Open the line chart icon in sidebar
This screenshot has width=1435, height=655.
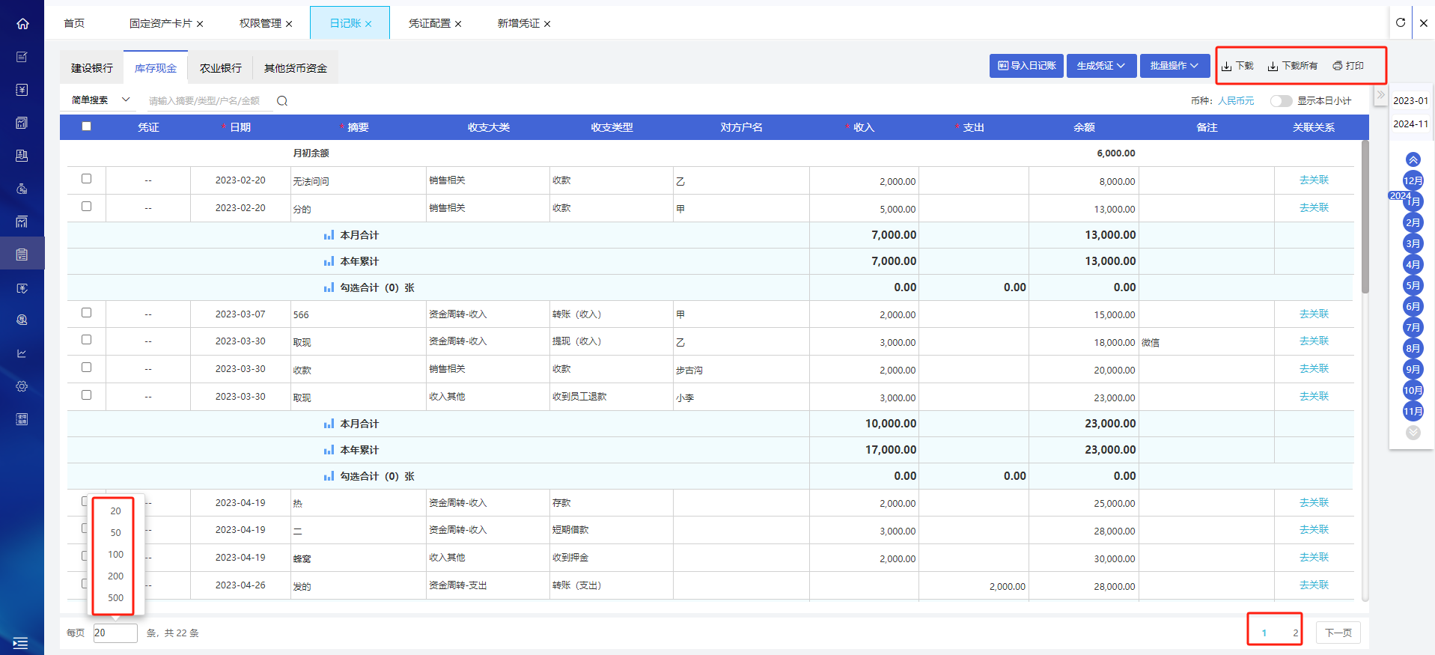(x=22, y=353)
